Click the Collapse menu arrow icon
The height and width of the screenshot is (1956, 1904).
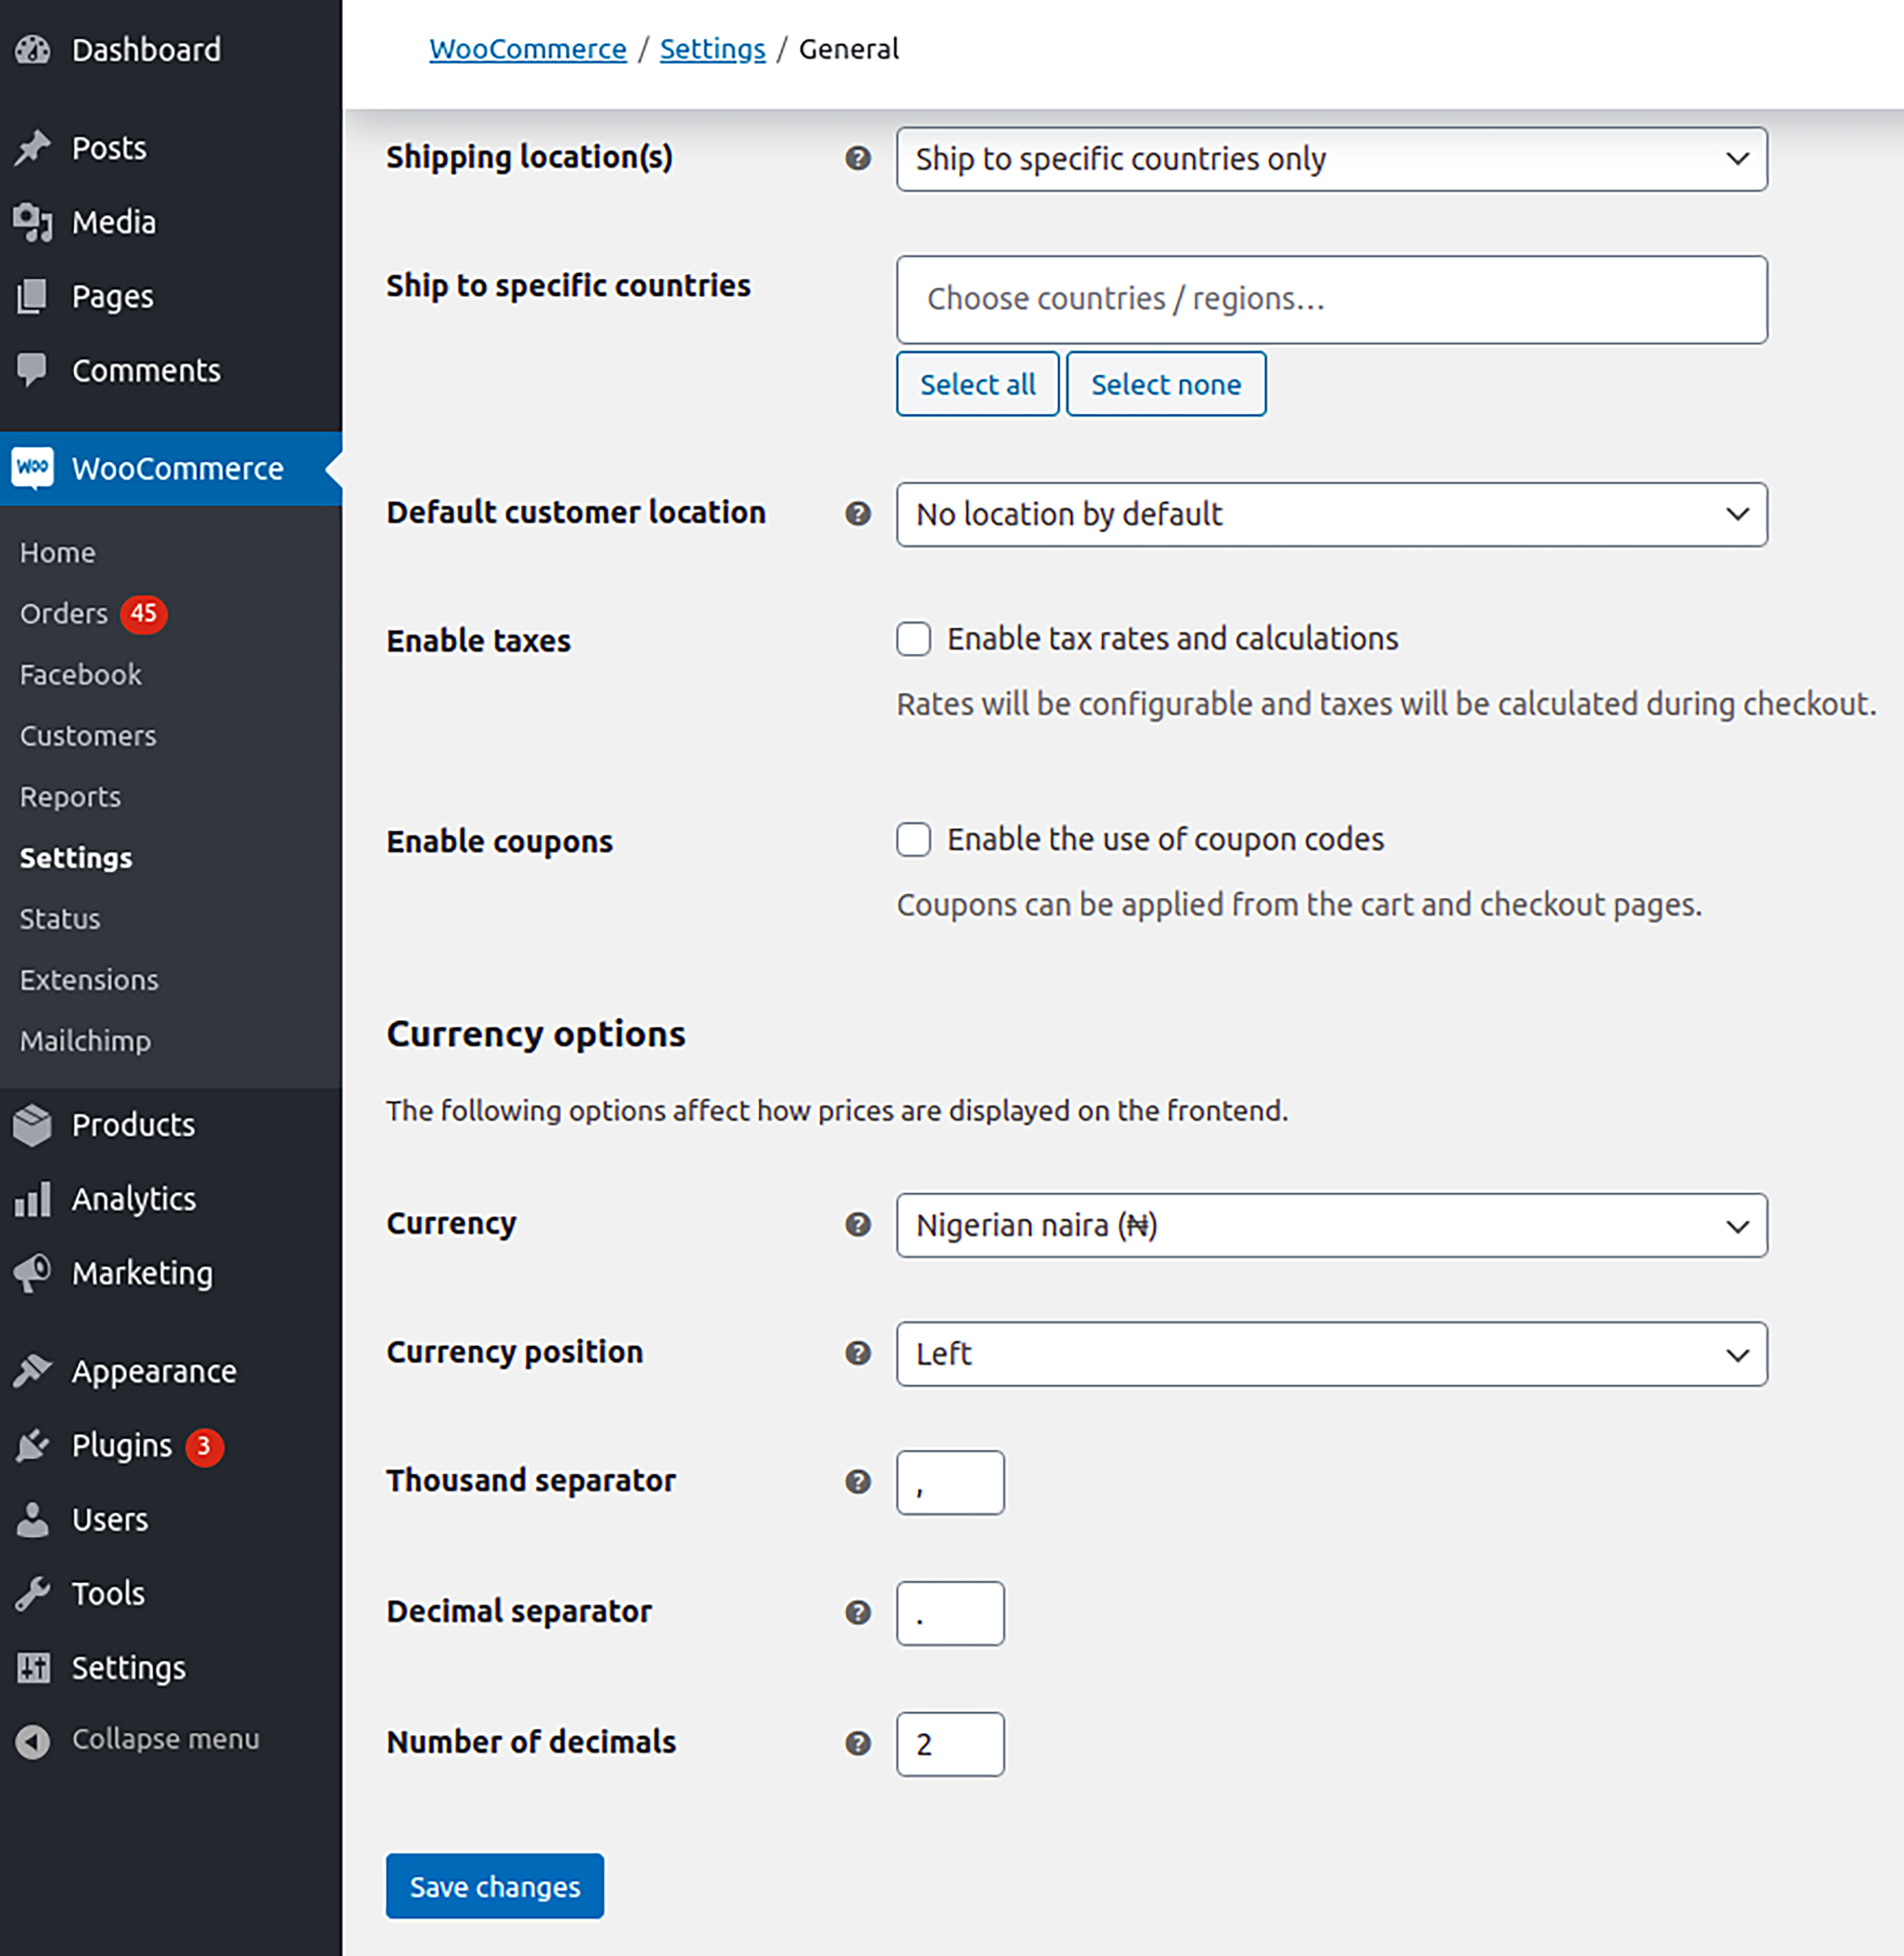[x=33, y=1741]
